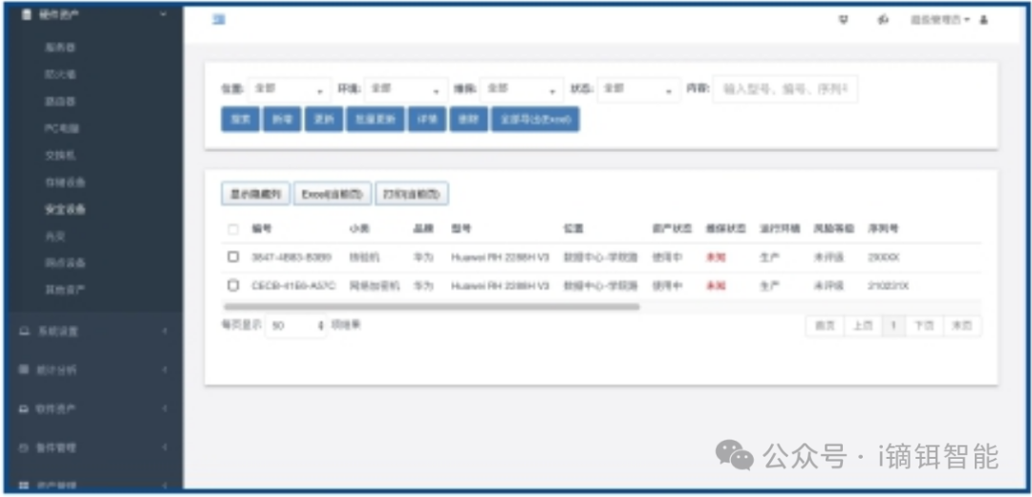Click the announcement megaphone icon in header
Screen dimensions: 1032x497
tap(883, 20)
